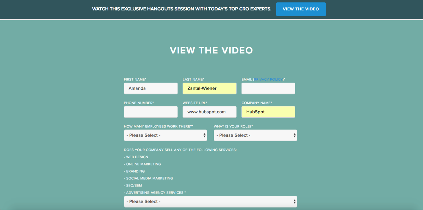This screenshot has width=423, height=210.
Task: Open the Privacy Policy link
Action: click(269, 79)
